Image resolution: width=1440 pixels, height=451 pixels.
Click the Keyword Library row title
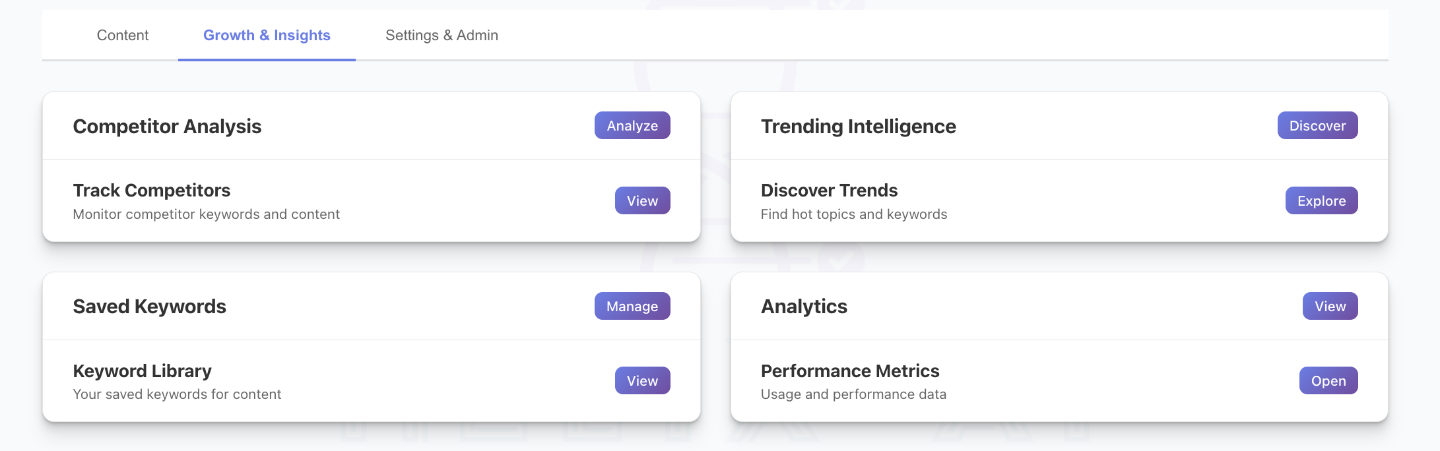coord(142,371)
